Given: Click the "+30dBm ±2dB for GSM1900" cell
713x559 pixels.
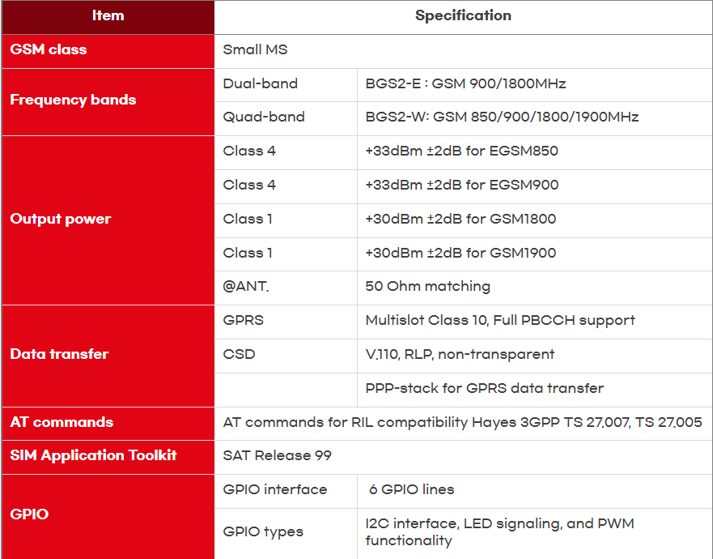Looking at the screenshot, I should [x=460, y=253].
